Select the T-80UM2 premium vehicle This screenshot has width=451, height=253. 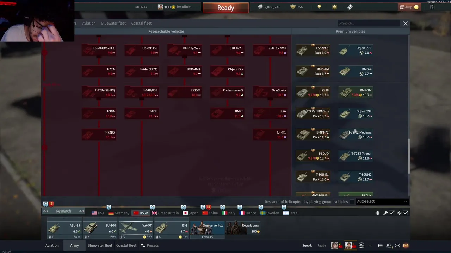pyautogui.click(x=355, y=177)
